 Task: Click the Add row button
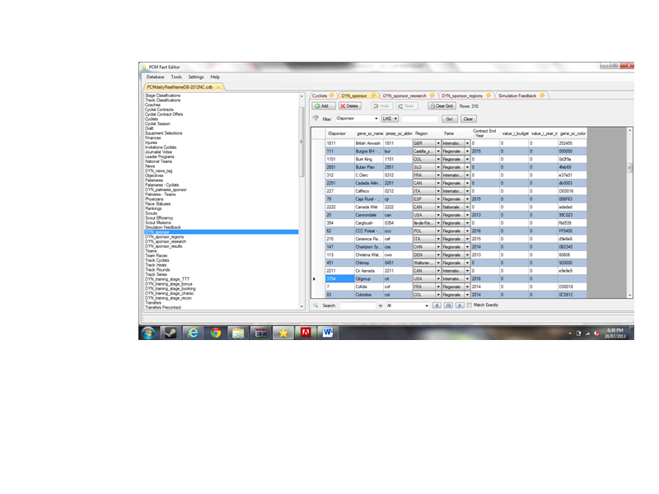322,106
